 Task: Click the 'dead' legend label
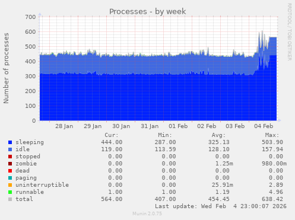pyautogui.click(x=23, y=171)
